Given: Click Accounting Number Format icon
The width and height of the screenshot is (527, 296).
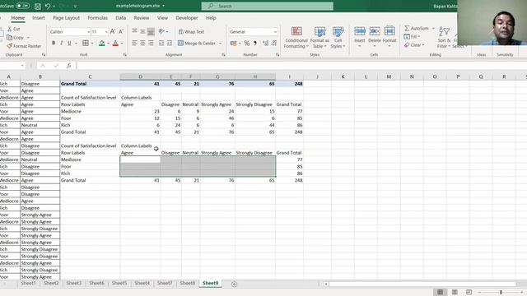Looking at the screenshot, I should [x=234, y=44].
